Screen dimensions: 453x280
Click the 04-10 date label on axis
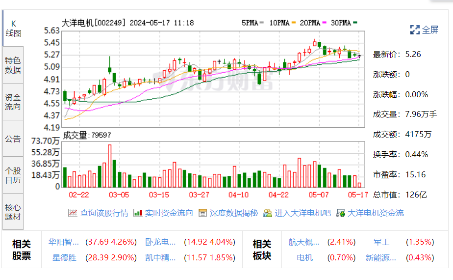coord(238,195)
